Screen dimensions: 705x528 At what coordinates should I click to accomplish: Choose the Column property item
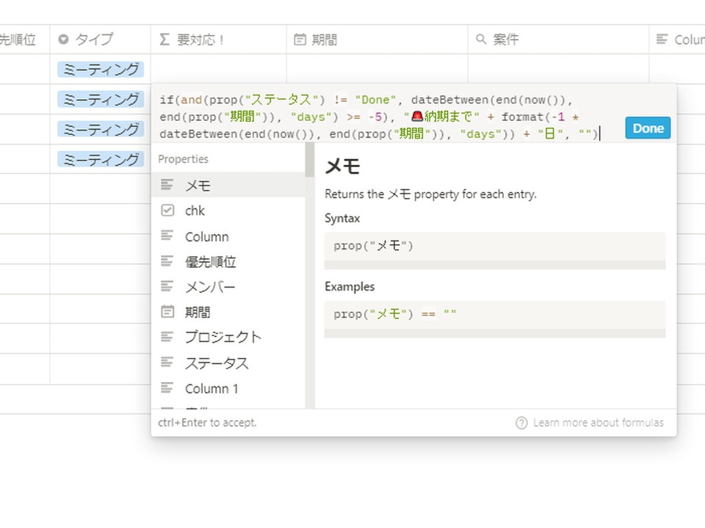[228, 236]
